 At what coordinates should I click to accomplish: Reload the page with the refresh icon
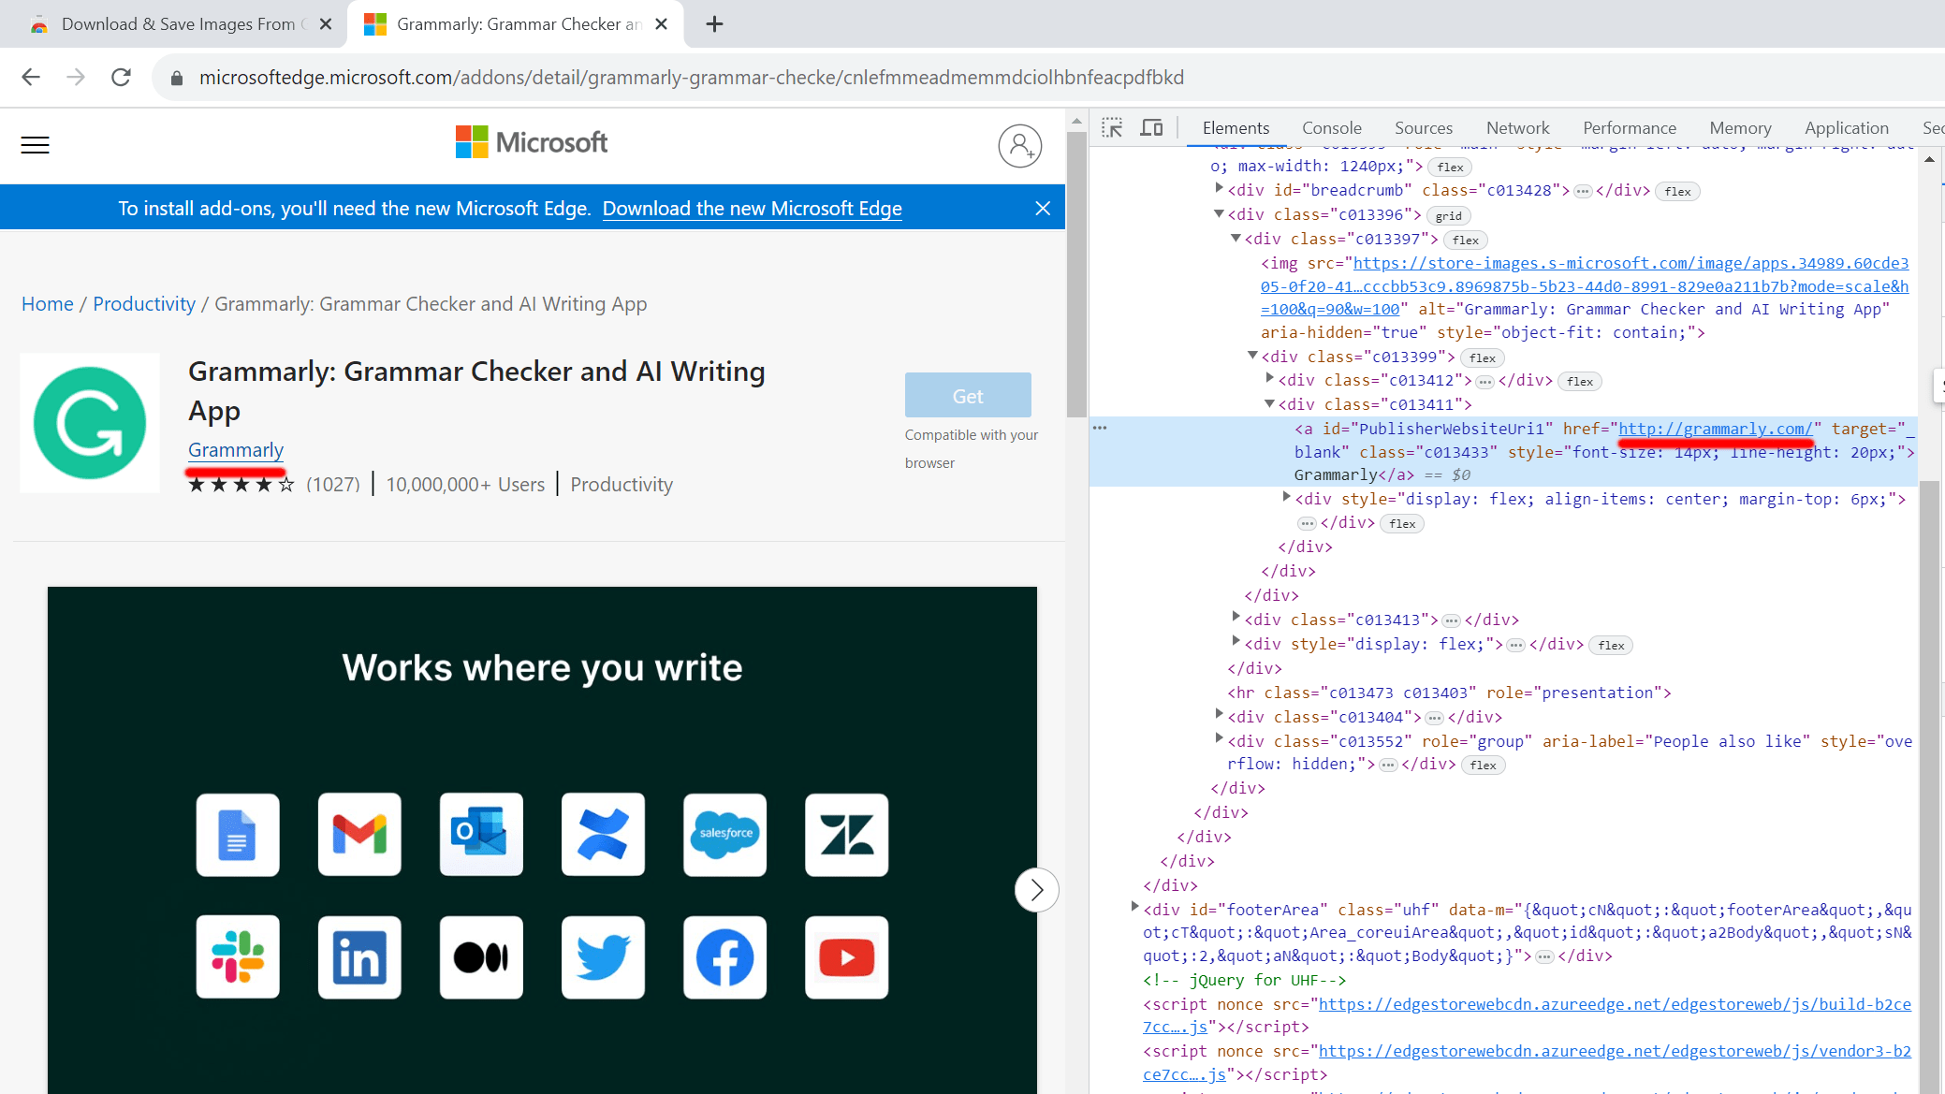[x=121, y=77]
